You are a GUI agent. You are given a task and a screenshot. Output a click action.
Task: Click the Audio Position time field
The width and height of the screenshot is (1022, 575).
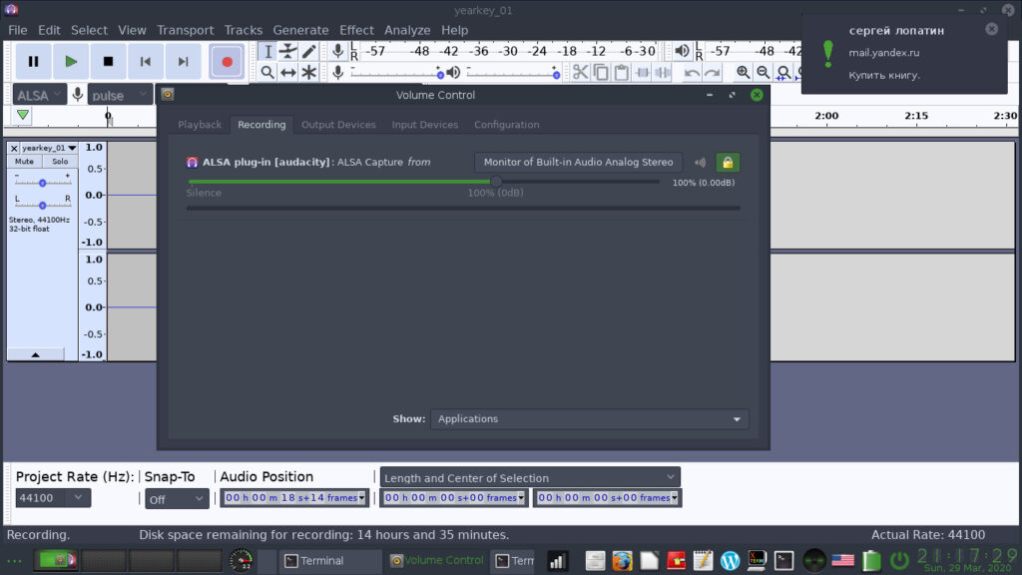point(294,498)
